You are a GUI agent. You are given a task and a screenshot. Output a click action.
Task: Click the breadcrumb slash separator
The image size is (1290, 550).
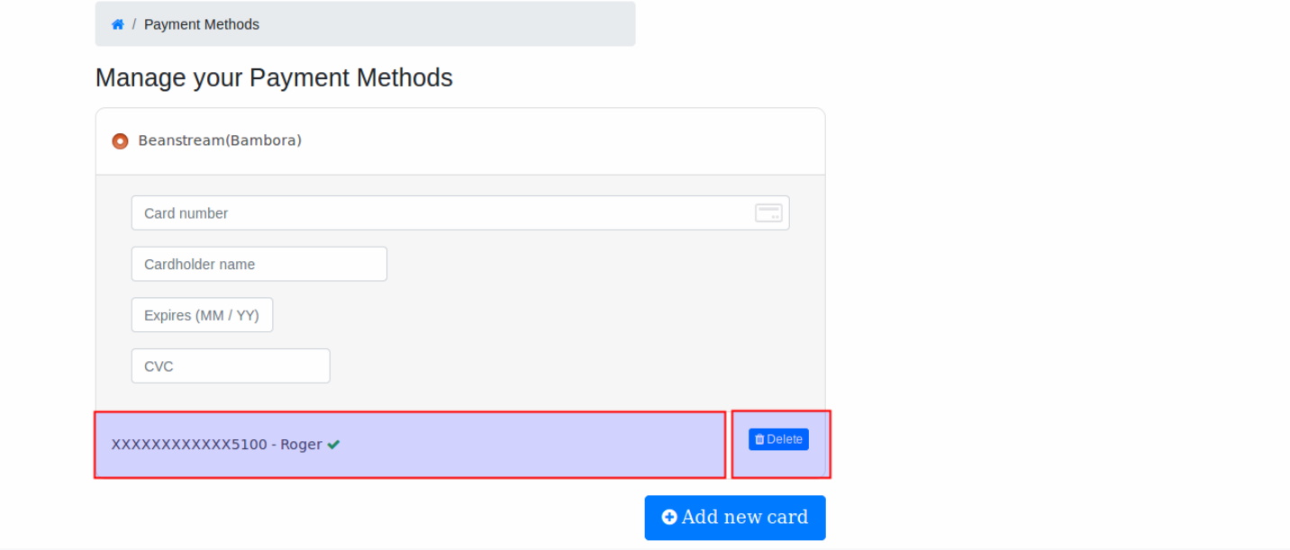[x=134, y=24]
